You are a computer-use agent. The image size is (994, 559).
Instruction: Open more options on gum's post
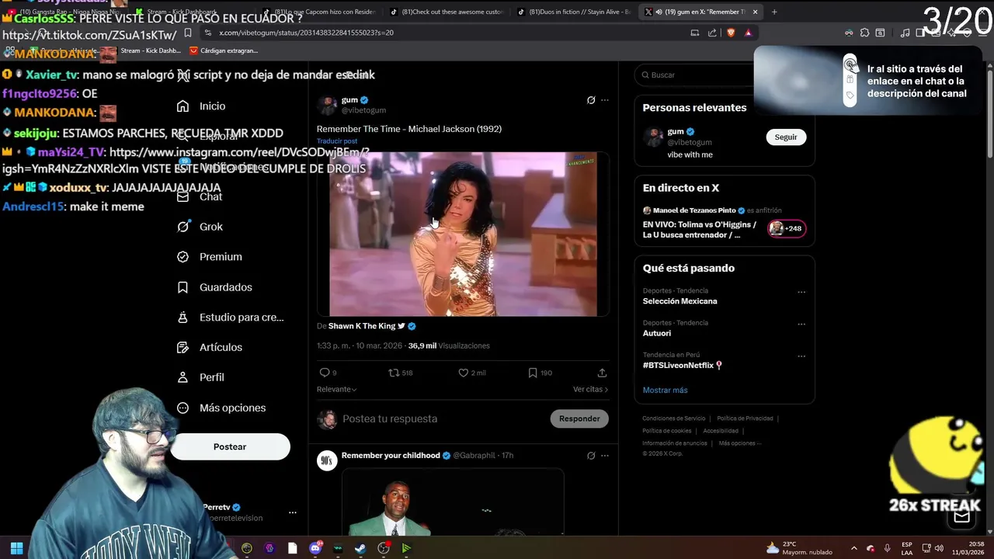pyautogui.click(x=605, y=100)
